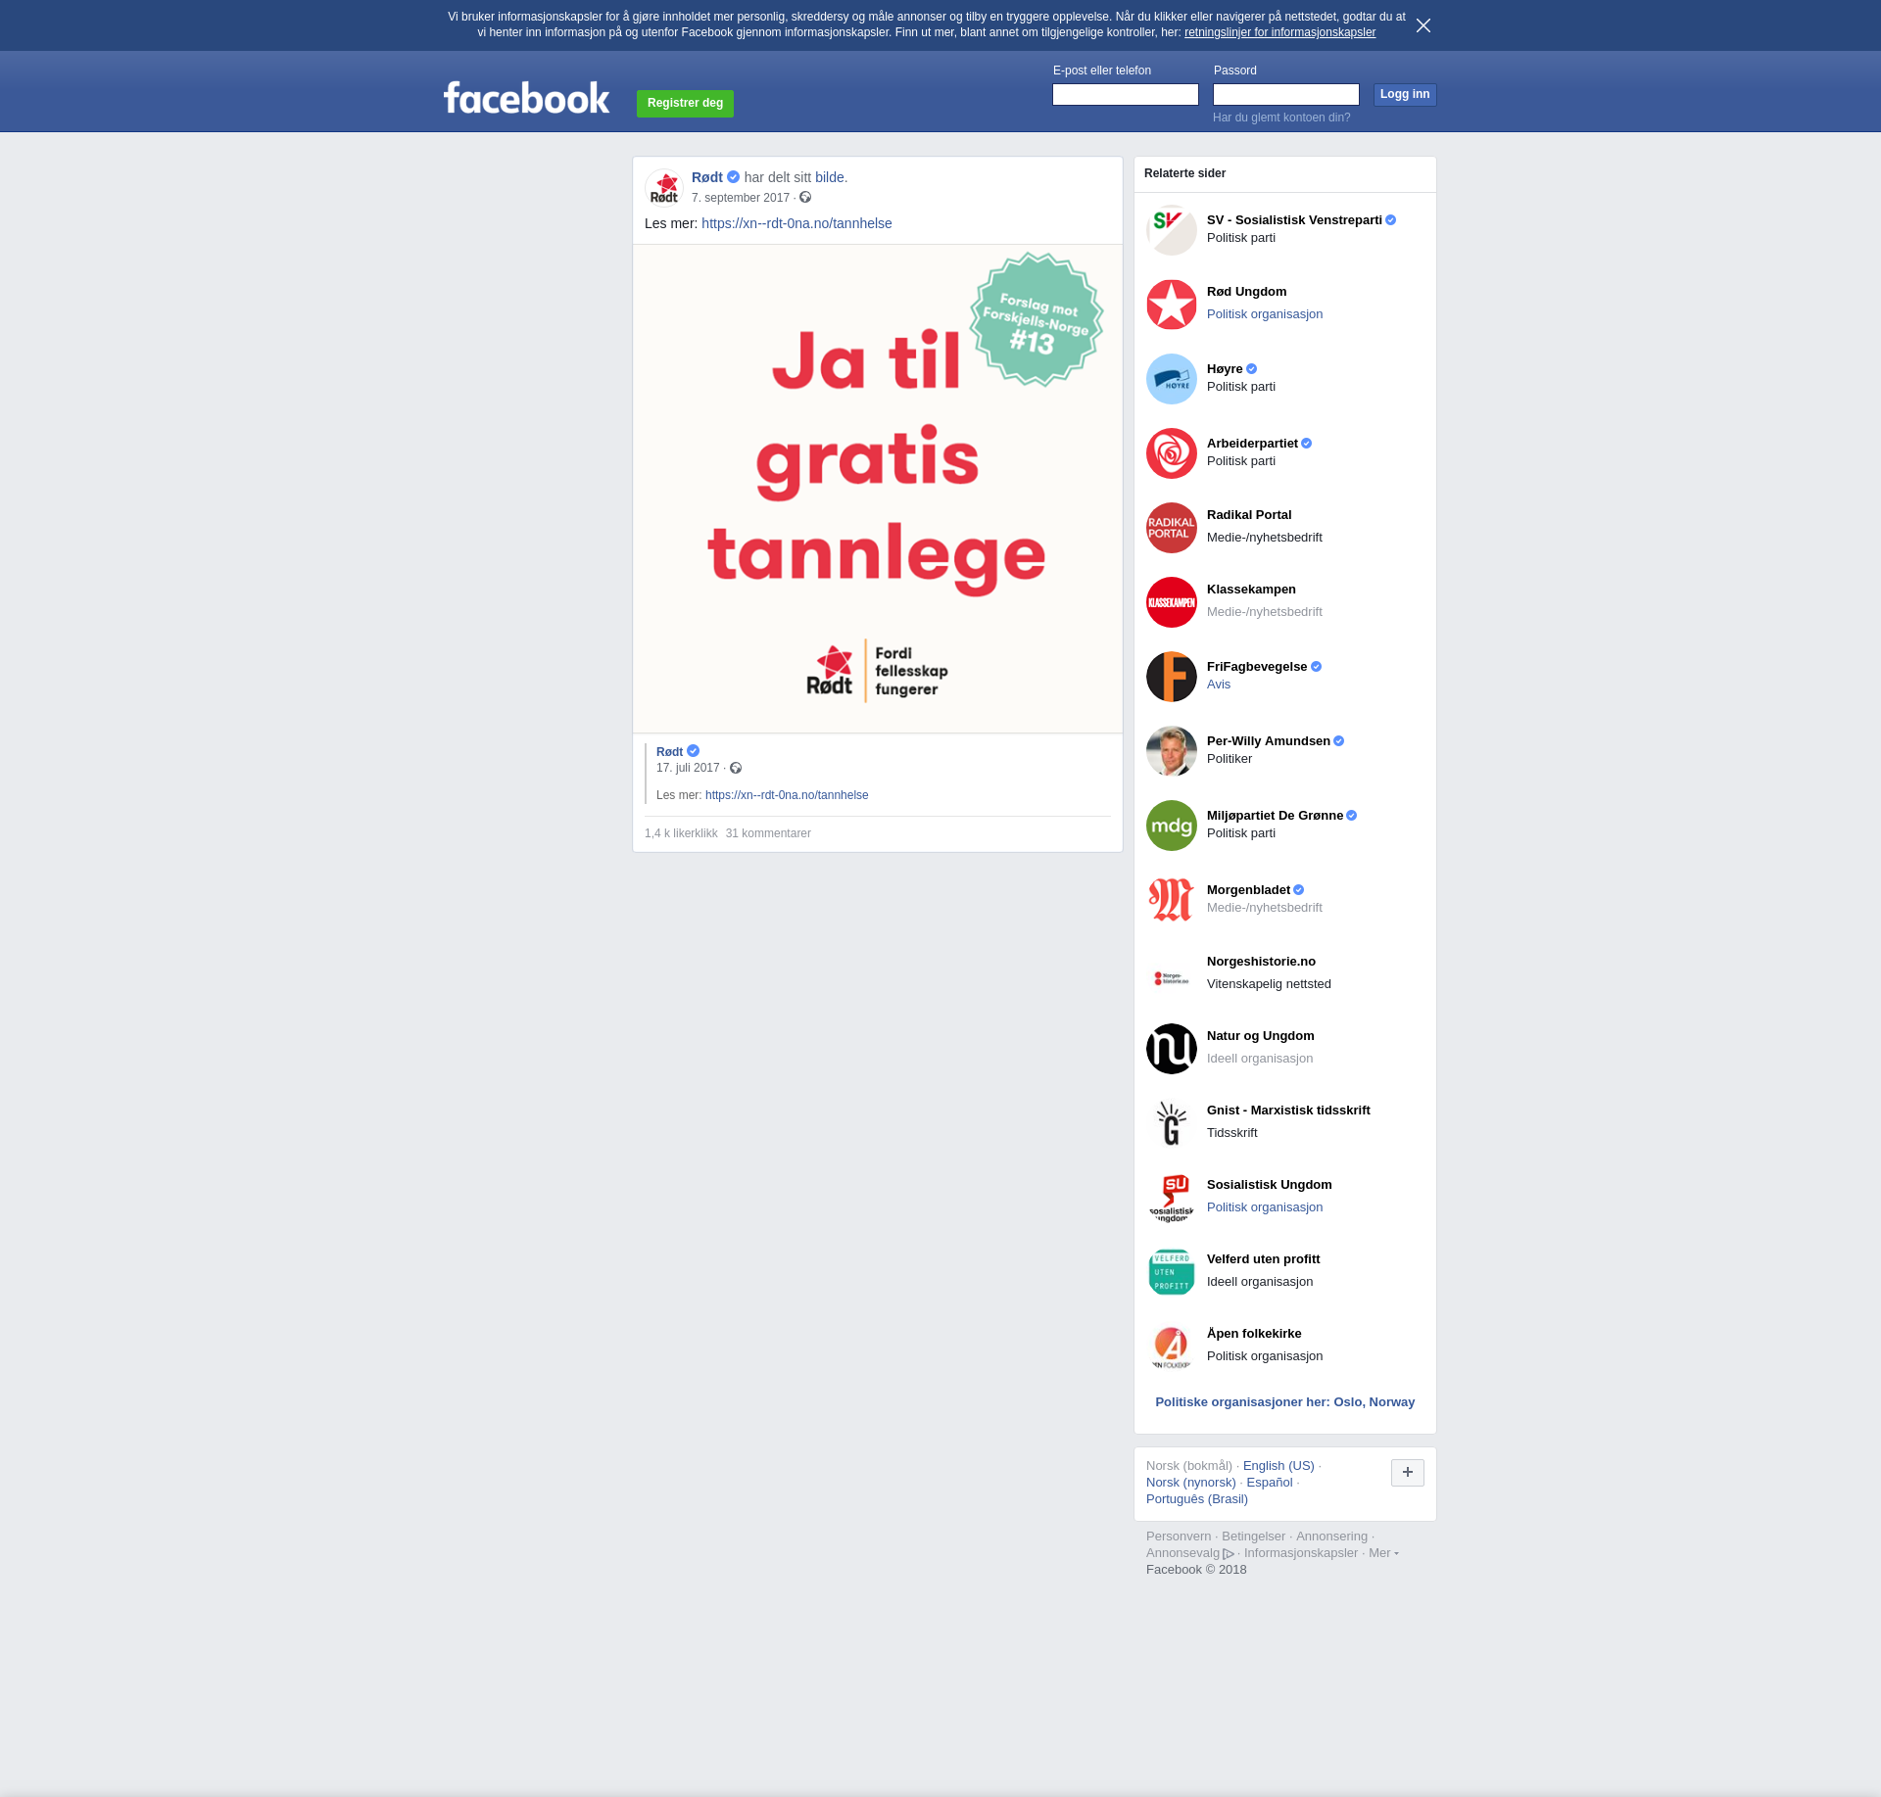1881x1797 pixels.
Task: Open Per-Willy Amundsen name link
Action: pyautogui.click(x=1269, y=741)
